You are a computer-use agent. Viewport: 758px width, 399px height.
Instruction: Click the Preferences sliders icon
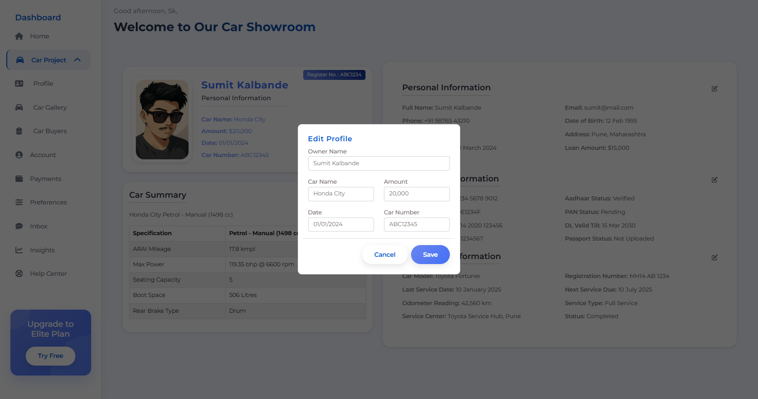coord(19,202)
